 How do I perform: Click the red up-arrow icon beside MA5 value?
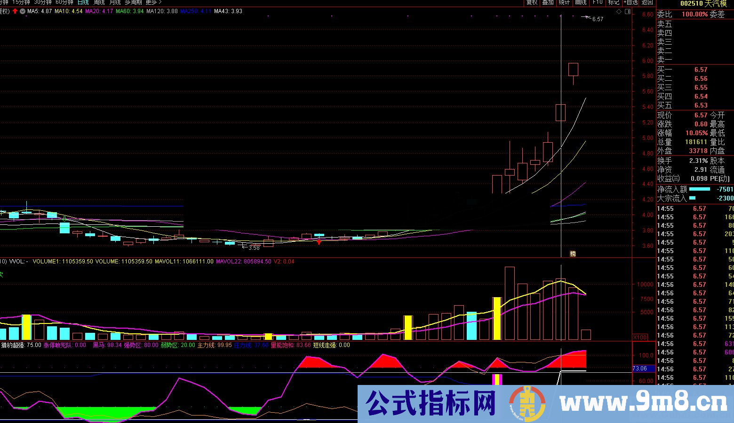16,10
